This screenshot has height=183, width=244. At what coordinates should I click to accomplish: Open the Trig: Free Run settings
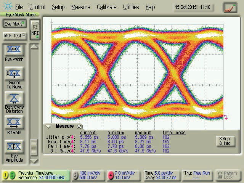[x=197, y=175]
